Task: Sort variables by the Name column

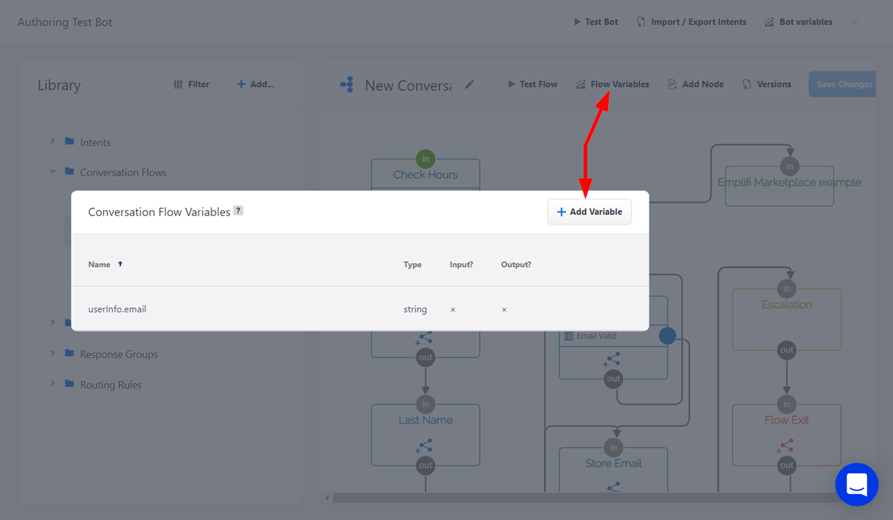Action: [x=99, y=264]
